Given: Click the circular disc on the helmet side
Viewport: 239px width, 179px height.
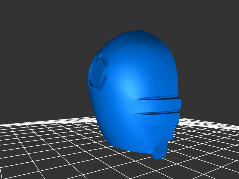Looking at the screenshot, I should tap(96, 72).
